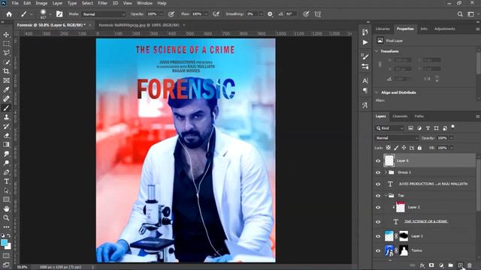
Task: Toggle lock transparent pixels
Action: click(389, 148)
